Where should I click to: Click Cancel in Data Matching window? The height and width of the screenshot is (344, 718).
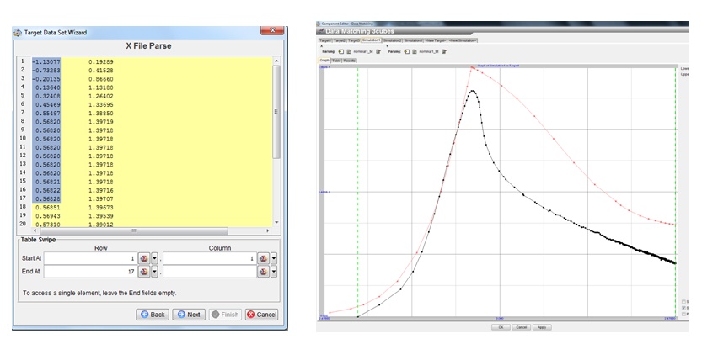click(522, 327)
